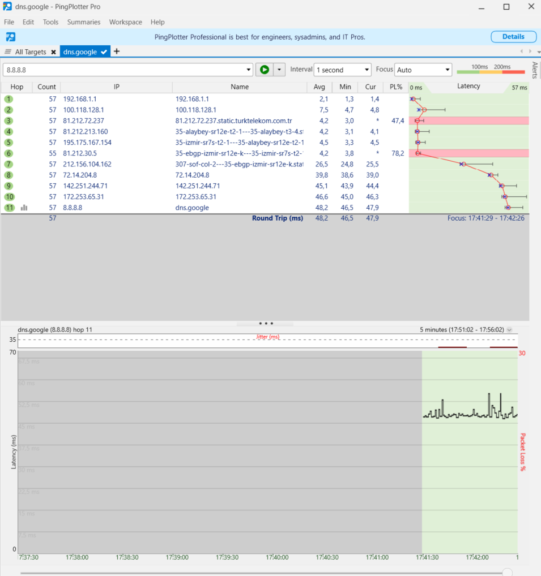Image resolution: width=541 pixels, height=576 pixels.
Task: Open the Workspace menu
Action: pyautogui.click(x=125, y=22)
